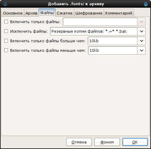
Task: Go to the Сжатие tab
Action: click(x=64, y=13)
